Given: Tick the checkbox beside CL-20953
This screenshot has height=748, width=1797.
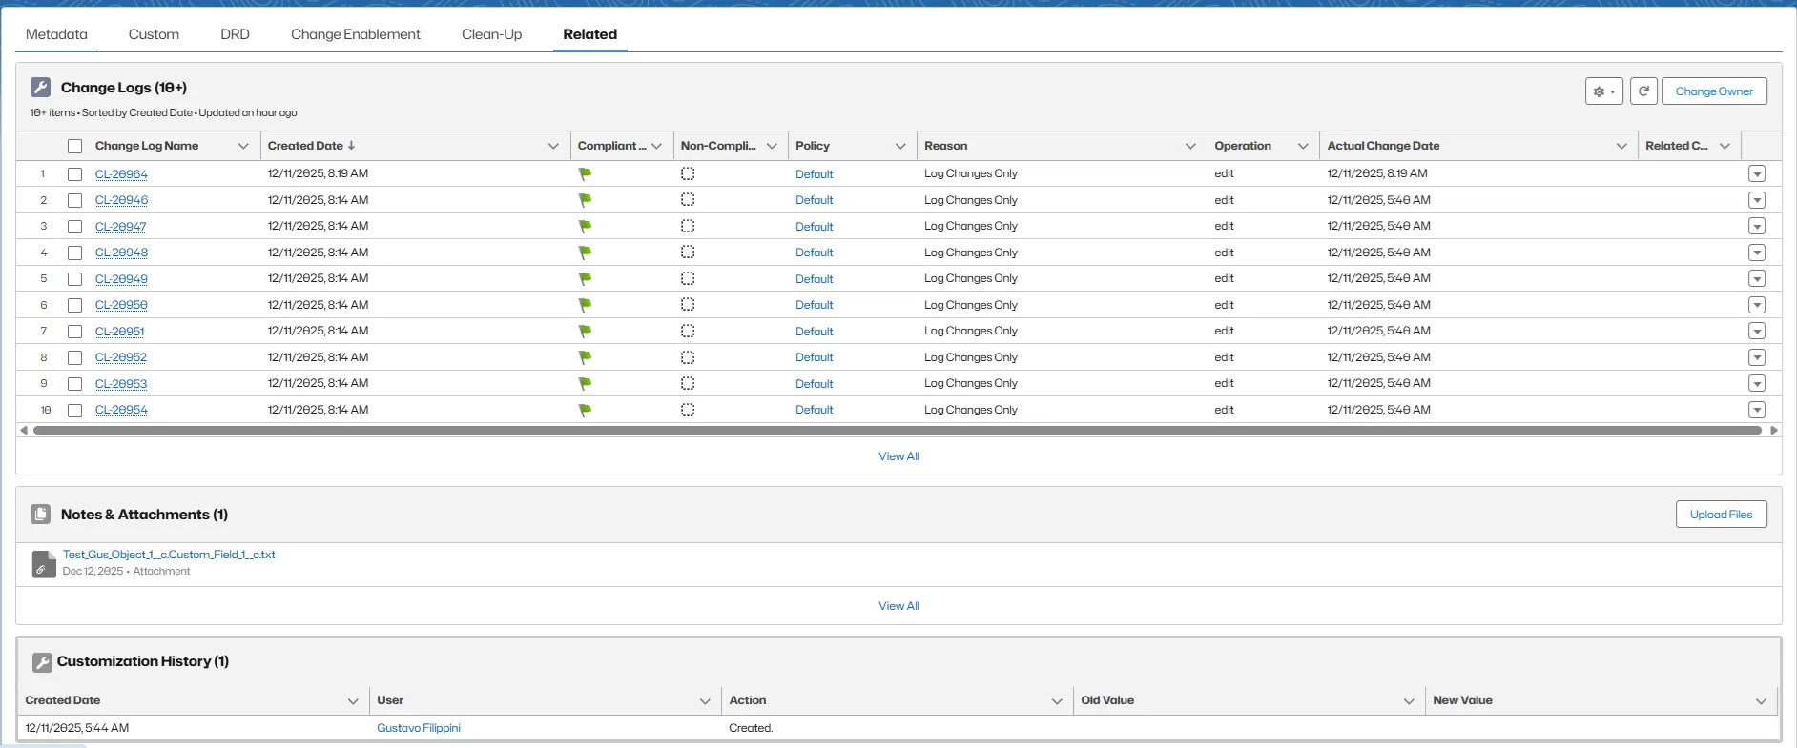Looking at the screenshot, I should tap(75, 384).
